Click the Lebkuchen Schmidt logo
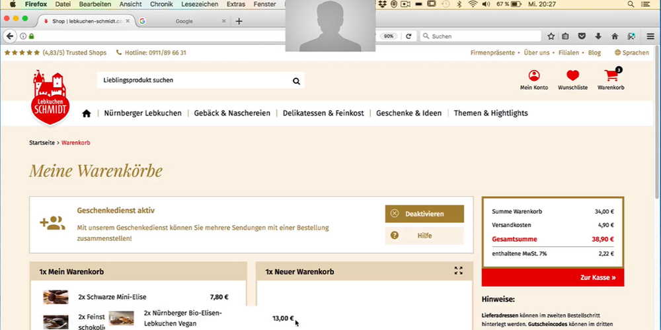 pyautogui.click(x=51, y=98)
